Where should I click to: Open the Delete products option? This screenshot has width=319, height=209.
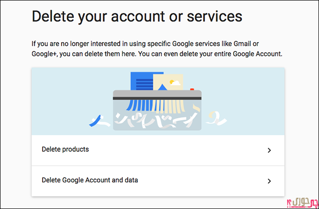click(x=158, y=150)
